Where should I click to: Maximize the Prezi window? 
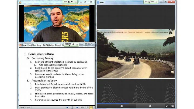point(165,2)
